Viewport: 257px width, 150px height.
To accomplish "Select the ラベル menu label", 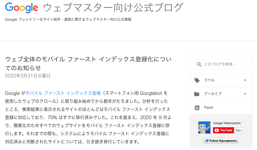I will [x=209, y=80].
